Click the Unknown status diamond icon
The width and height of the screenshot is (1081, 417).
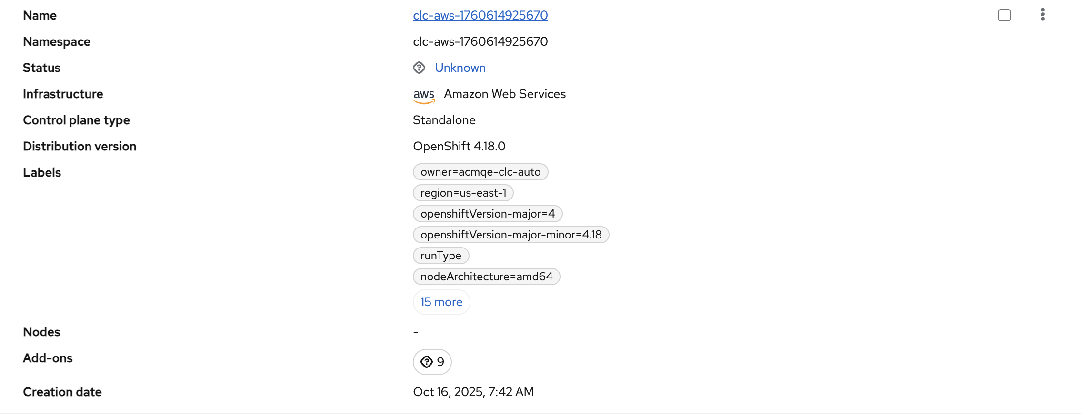click(x=419, y=68)
